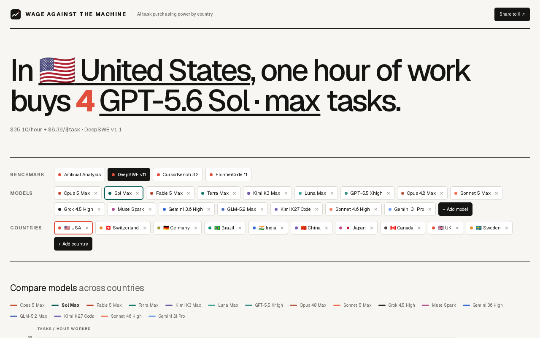
Task: Click the WAGE AGAINST THE MACHINE title
Action: pos(76,14)
